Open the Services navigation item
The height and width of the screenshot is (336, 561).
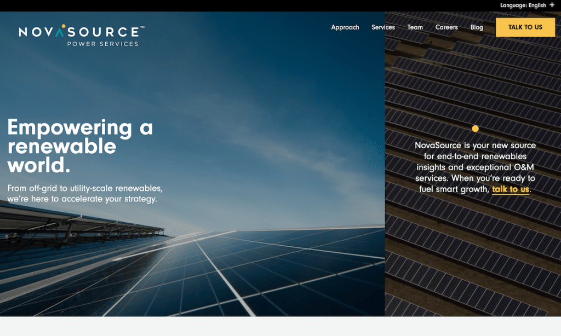[383, 27]
